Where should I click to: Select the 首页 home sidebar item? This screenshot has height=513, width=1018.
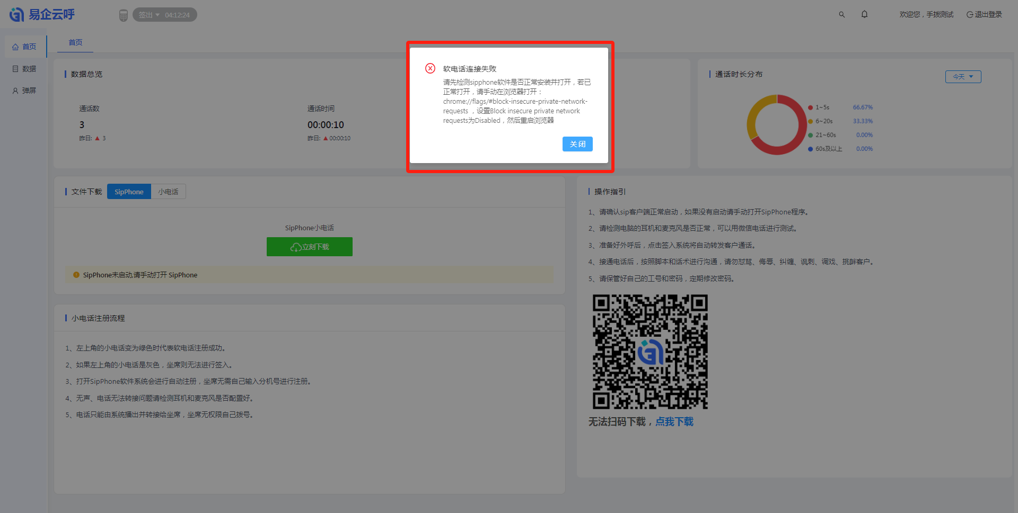pyautogui.click(x=24, y=47)
